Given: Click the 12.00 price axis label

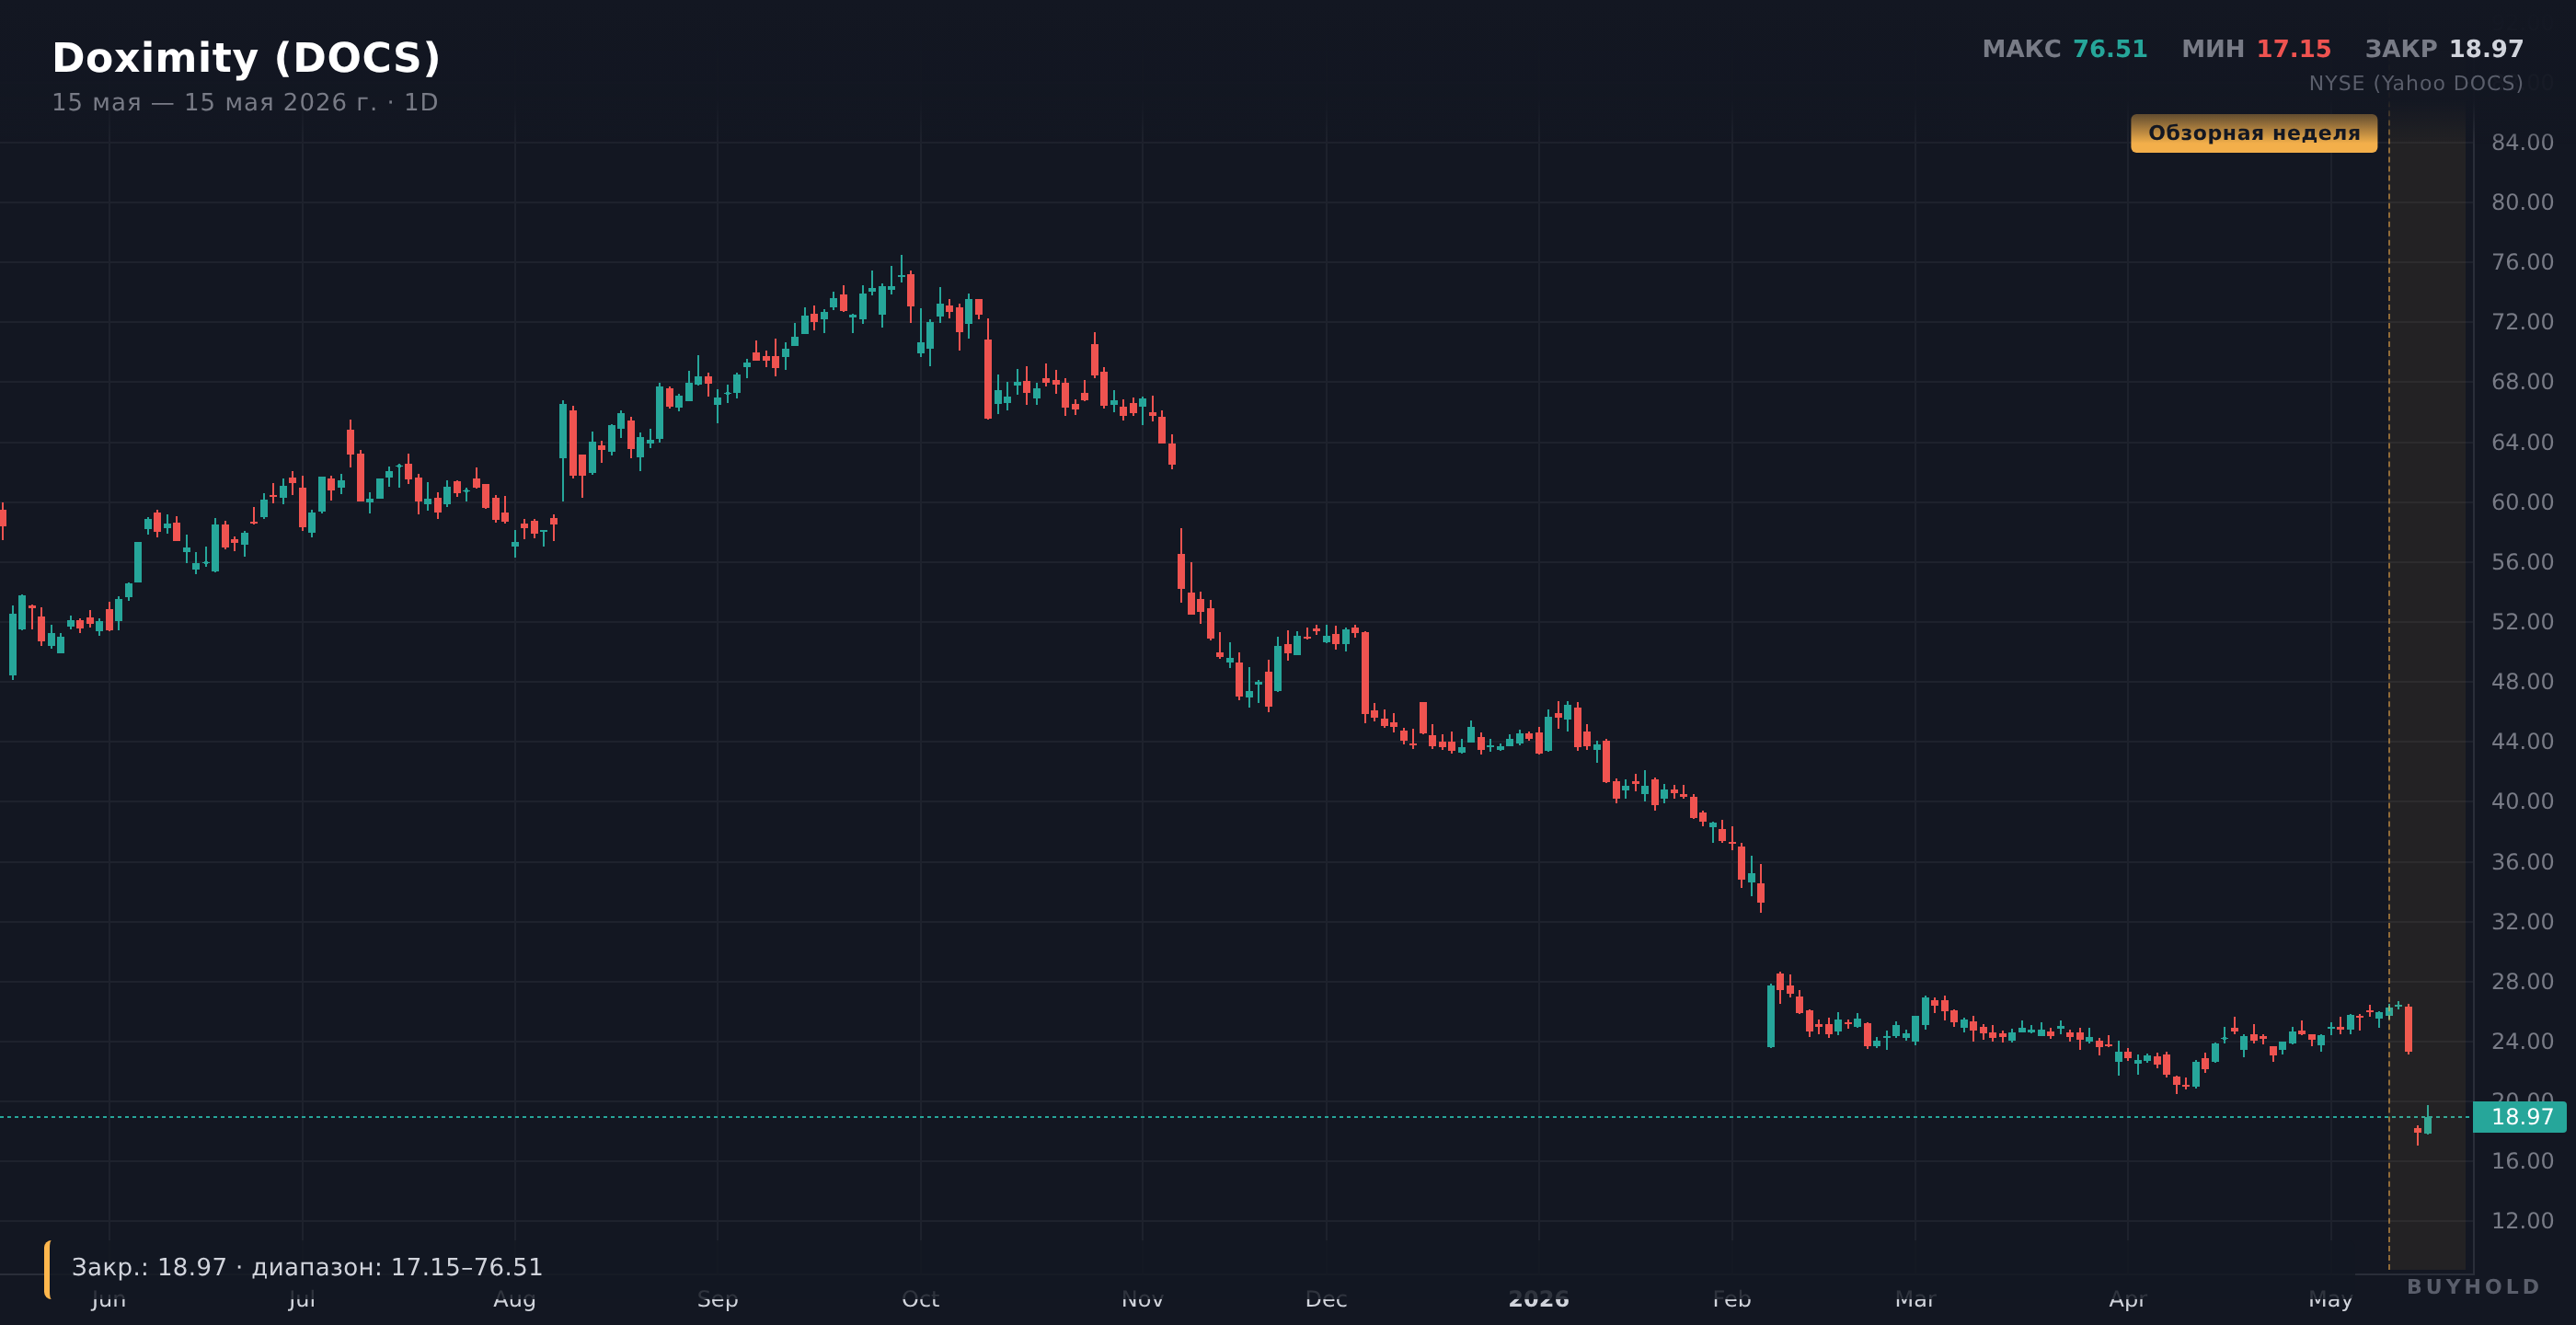Looking at the screenshot, I should (x=2522, y=1221).
